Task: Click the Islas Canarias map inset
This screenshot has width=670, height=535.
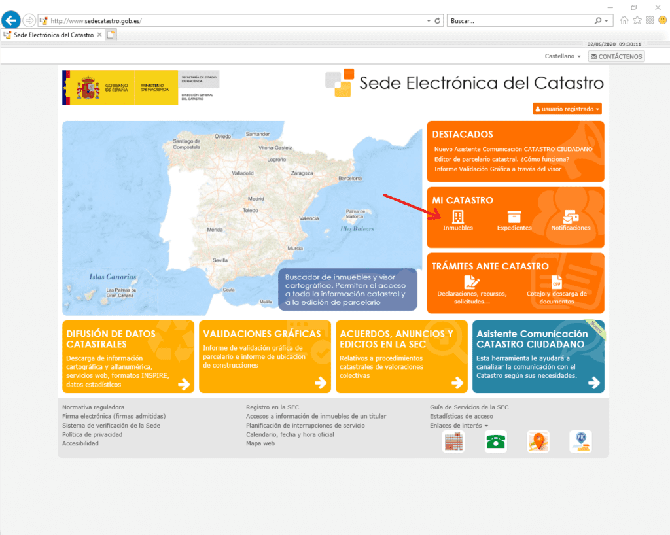Action: (110, 292)
